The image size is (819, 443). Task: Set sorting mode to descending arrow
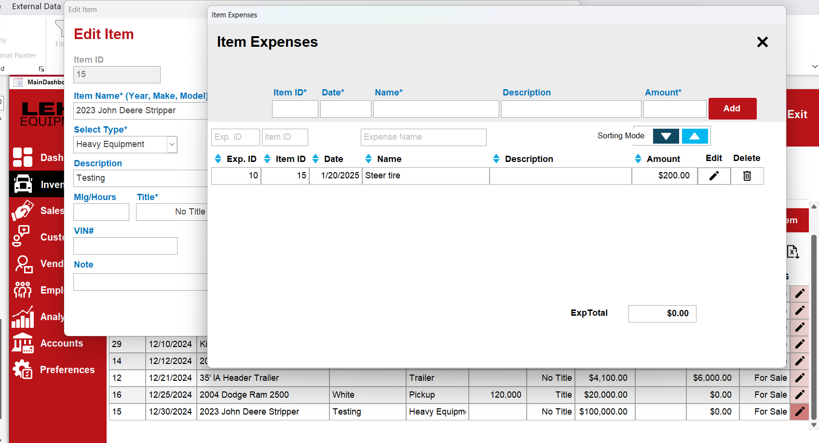pos(666,136)
